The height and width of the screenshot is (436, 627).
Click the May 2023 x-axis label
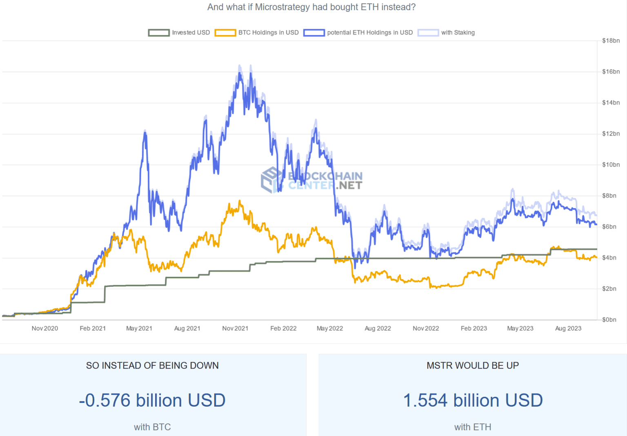tap(520, 329)
